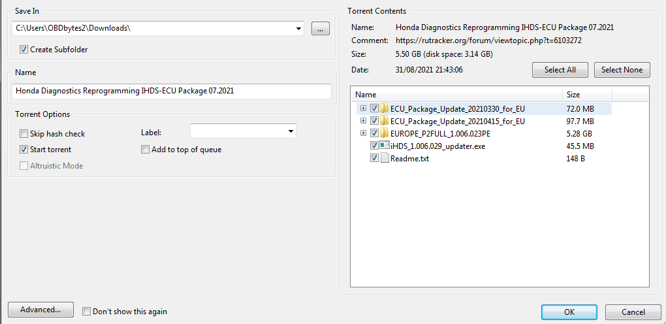The height and width of the screenshot is (324, 666).
Task: Click the Readme.txt document icon
Action: point(385,158)
